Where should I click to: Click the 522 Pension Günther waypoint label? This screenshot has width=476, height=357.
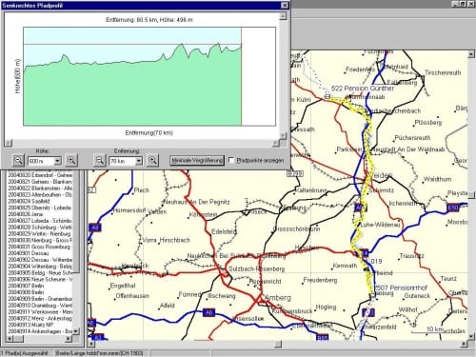tap(363, 89)
